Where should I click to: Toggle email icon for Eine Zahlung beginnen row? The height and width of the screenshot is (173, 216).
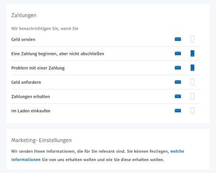click(x=178, y=54)
